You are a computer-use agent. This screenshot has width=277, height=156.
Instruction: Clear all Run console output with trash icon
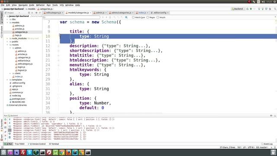(10, 137)
